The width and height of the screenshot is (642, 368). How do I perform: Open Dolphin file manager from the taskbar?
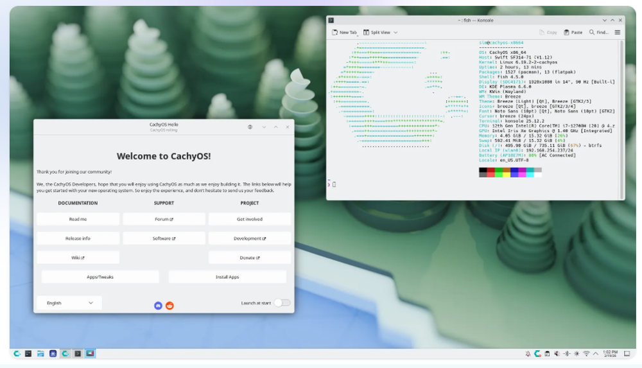point(40,353)
